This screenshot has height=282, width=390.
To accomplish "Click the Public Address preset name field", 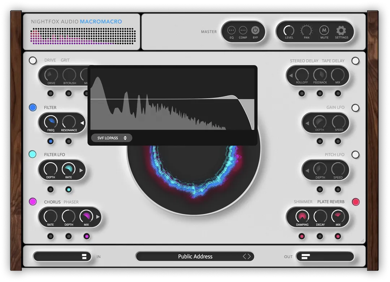I will 195,256.
